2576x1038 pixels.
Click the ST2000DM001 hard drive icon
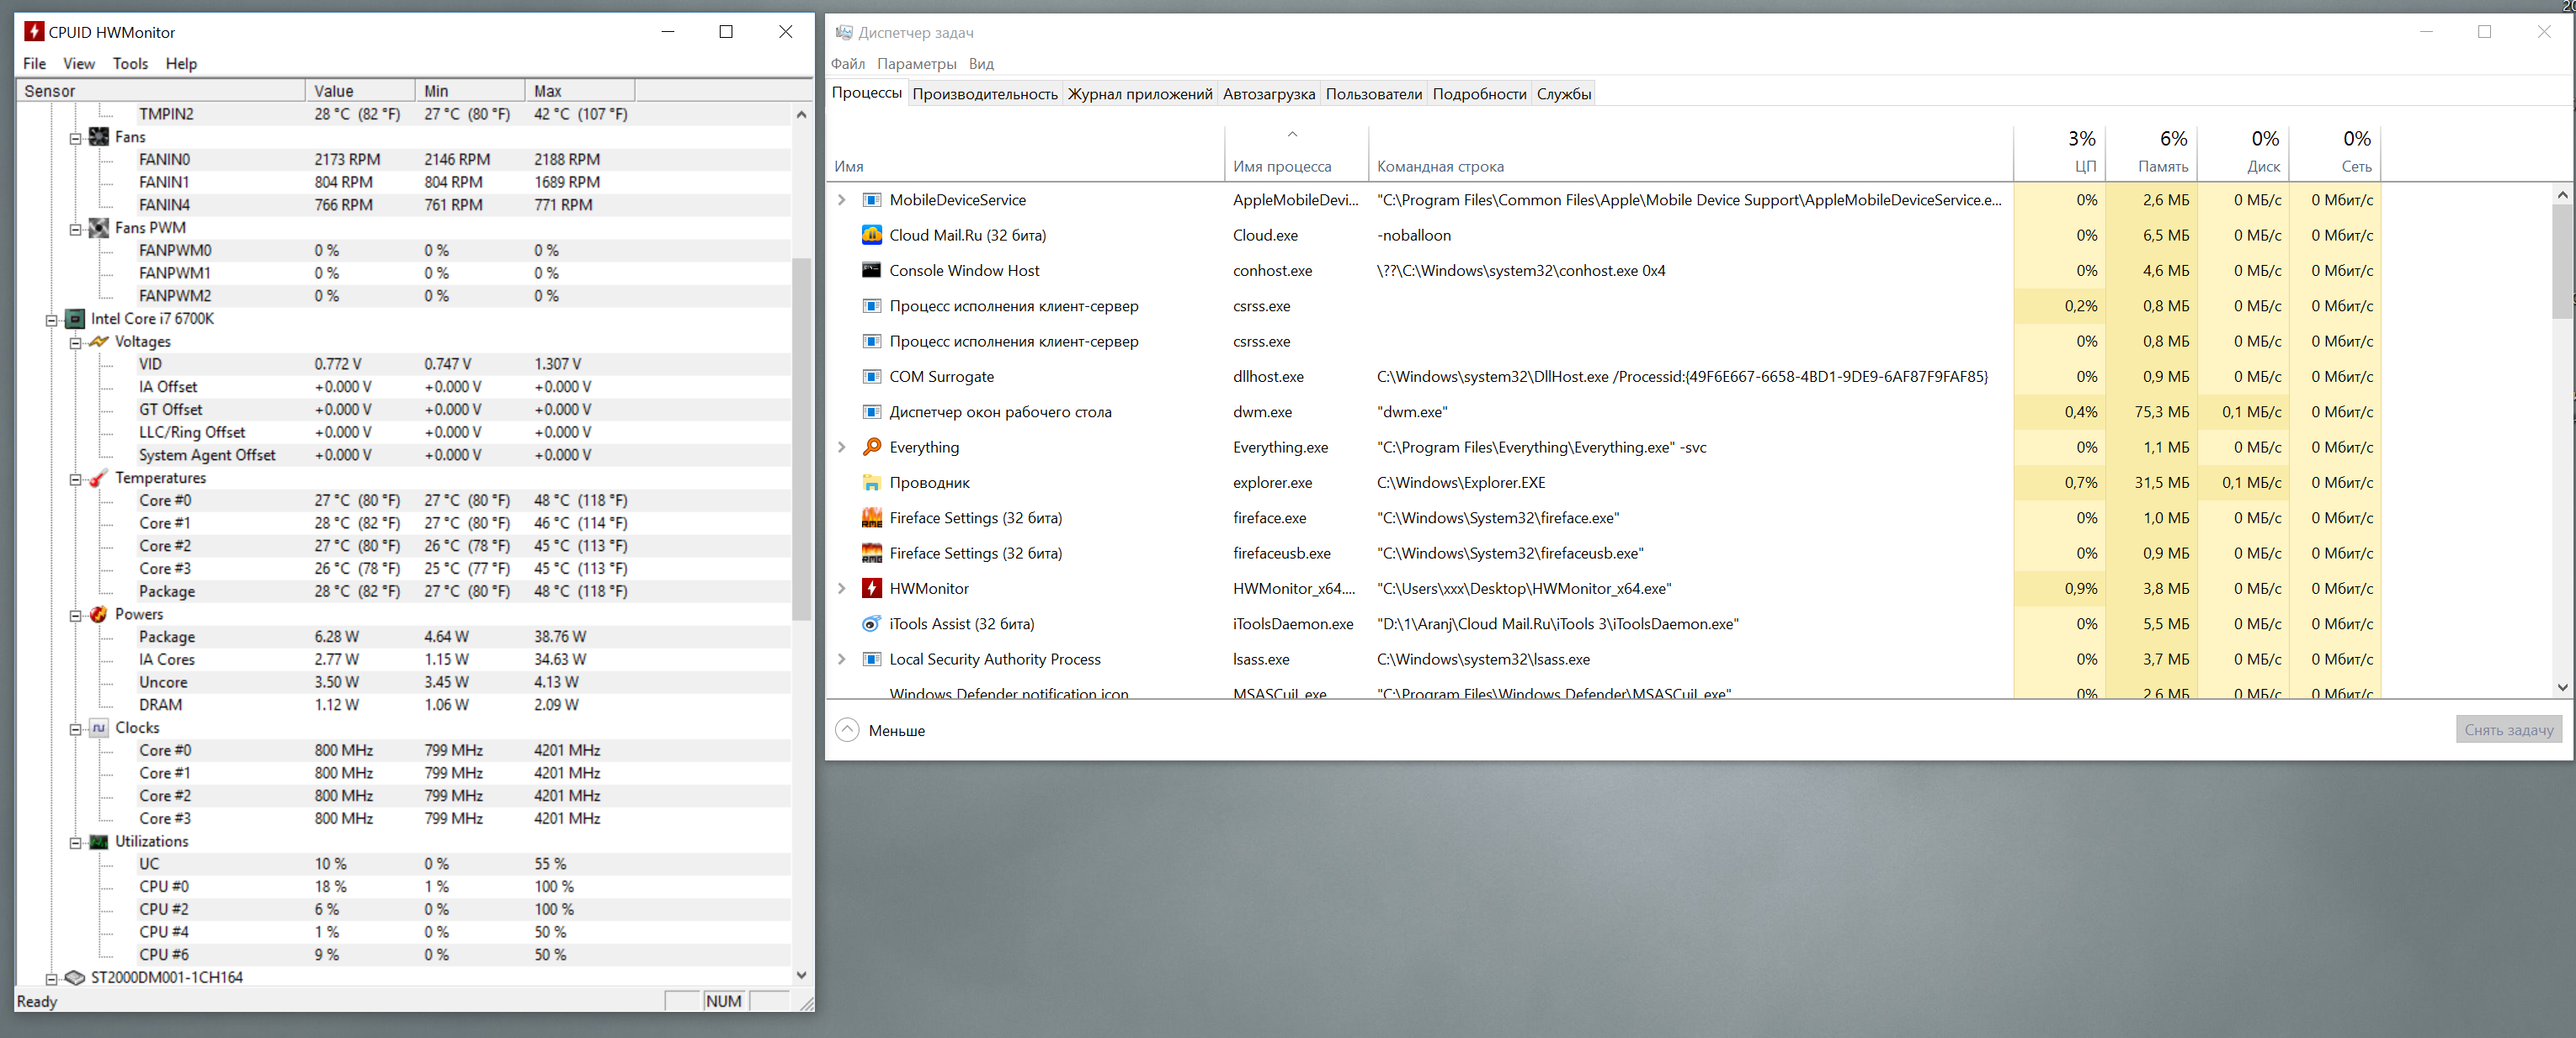click(75, 977)
